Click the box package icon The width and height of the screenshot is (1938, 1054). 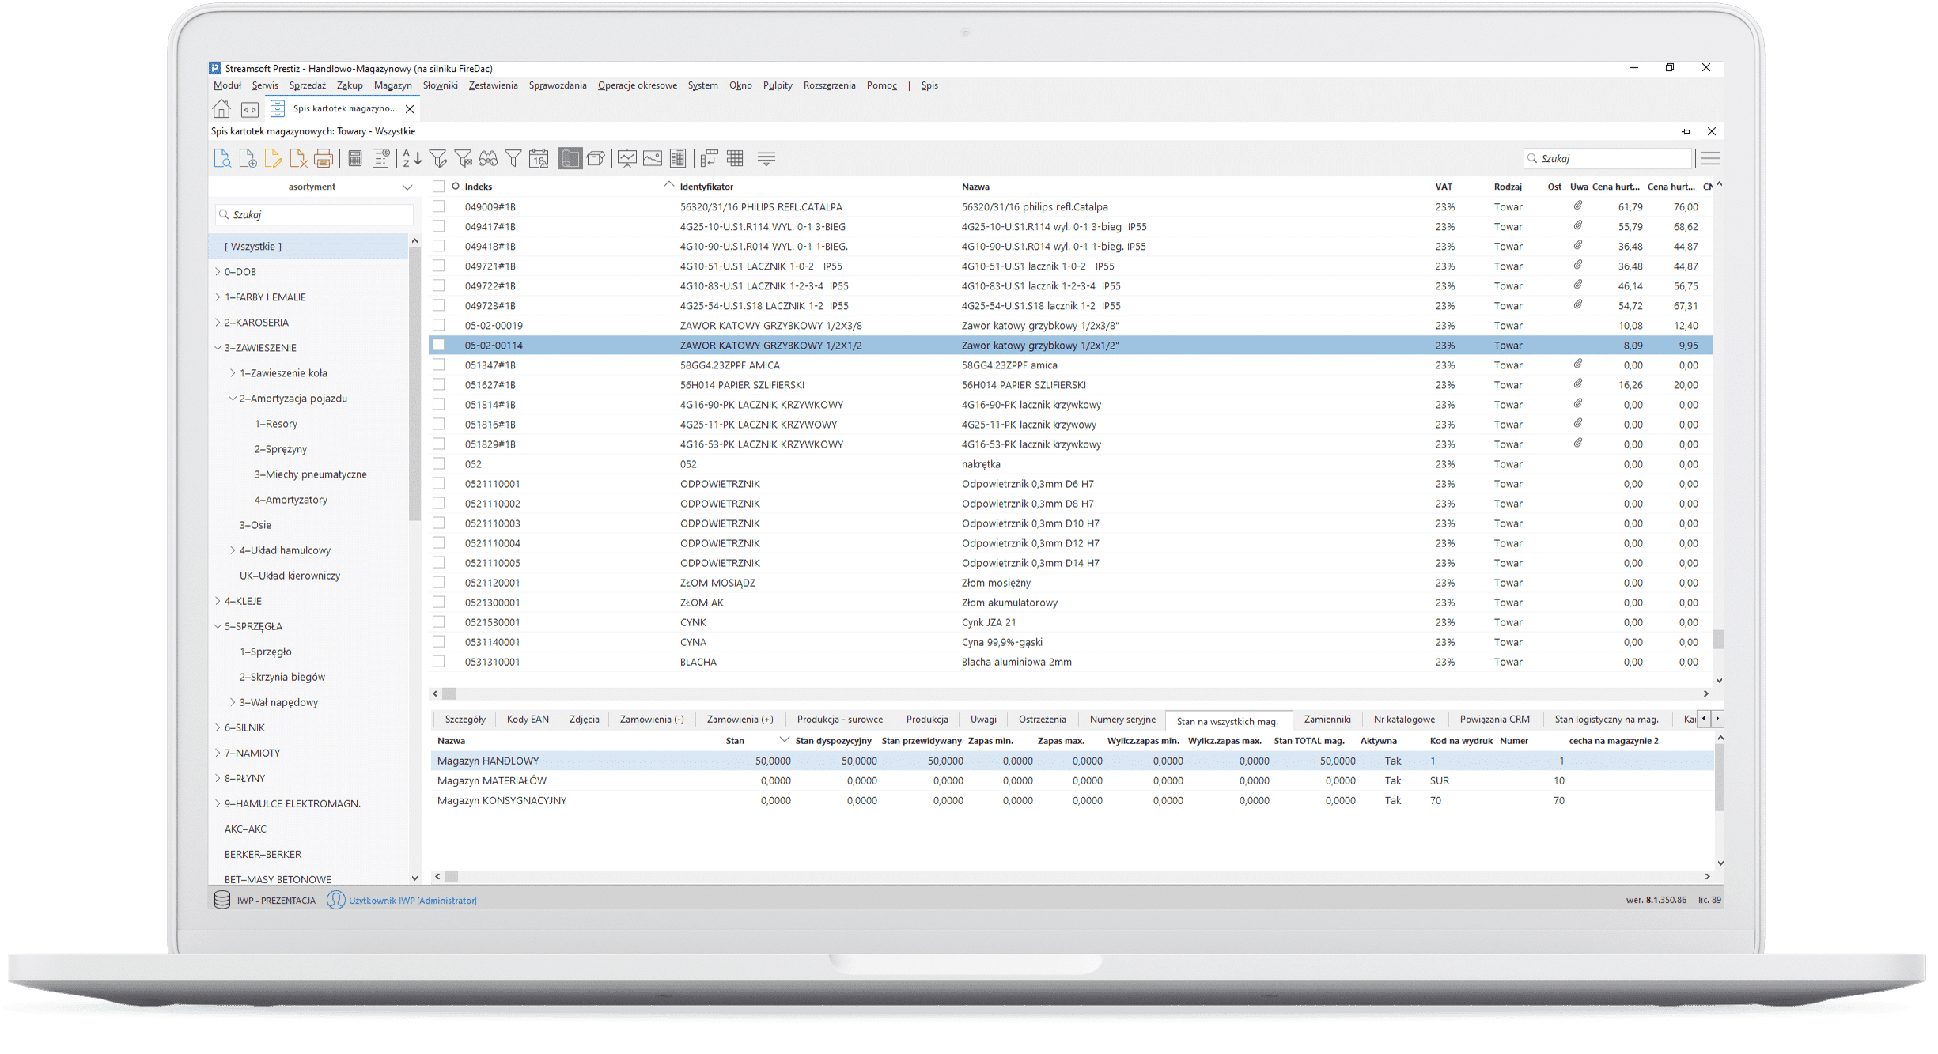point(596,158)
